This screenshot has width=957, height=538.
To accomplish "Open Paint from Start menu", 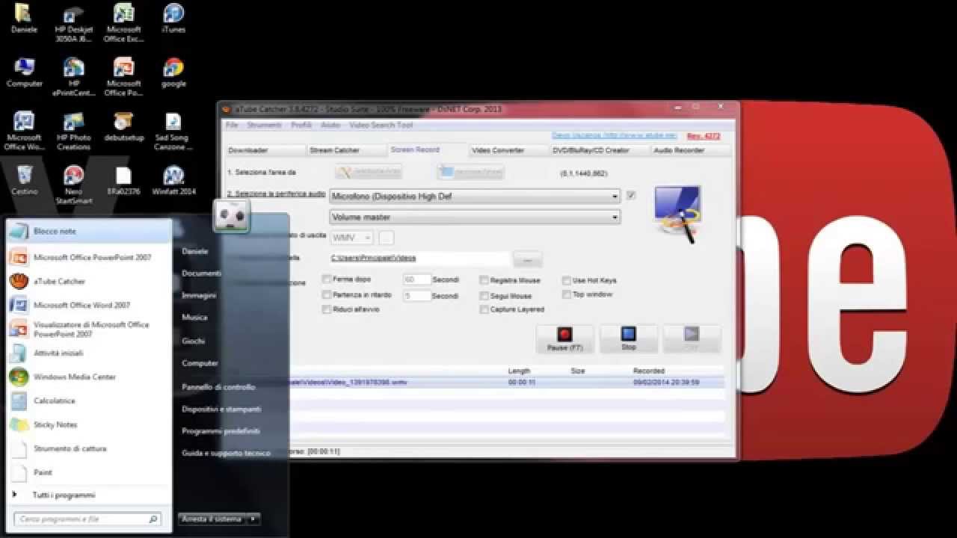I will 89,472.
